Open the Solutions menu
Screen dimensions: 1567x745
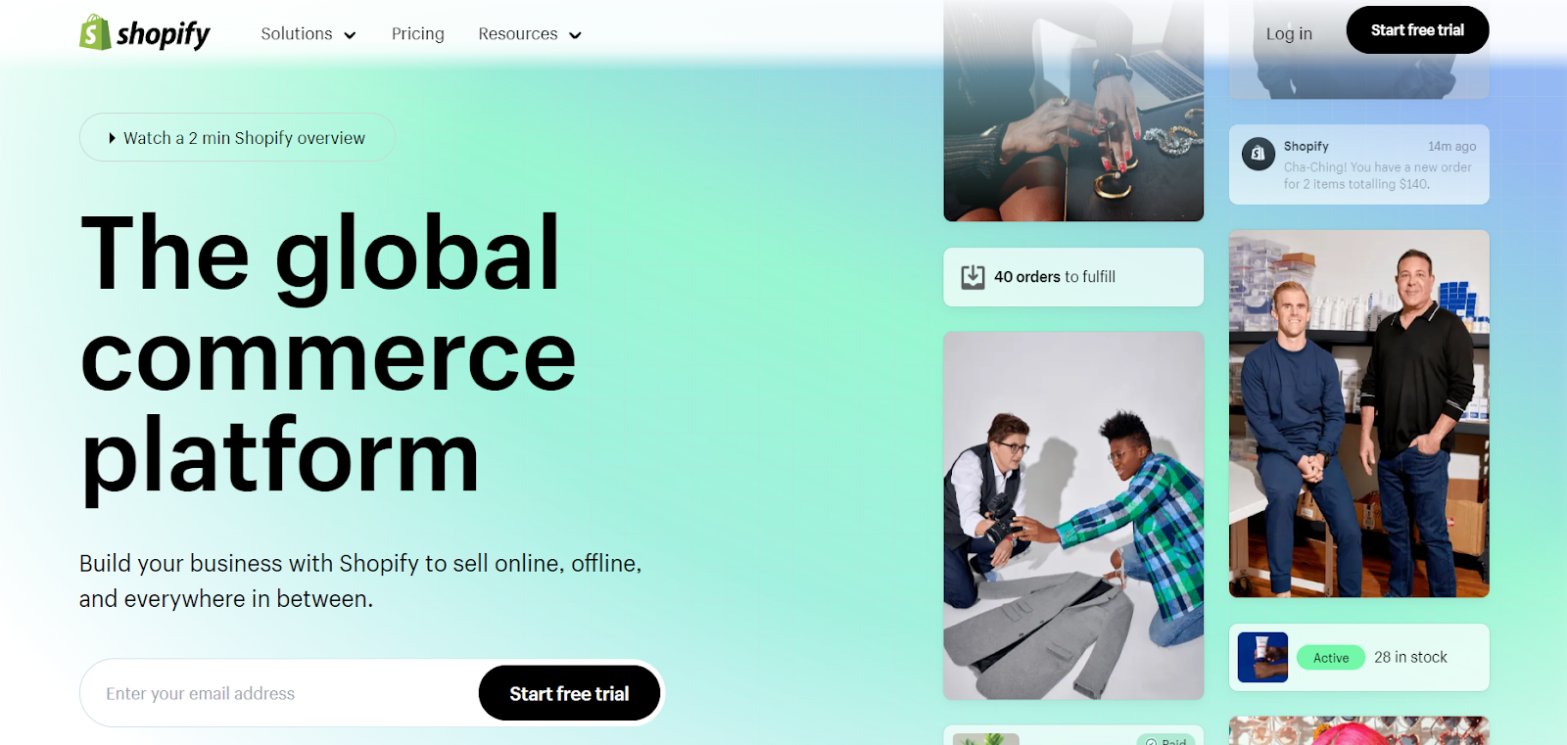pyautogui.click(x=309, y=34)
